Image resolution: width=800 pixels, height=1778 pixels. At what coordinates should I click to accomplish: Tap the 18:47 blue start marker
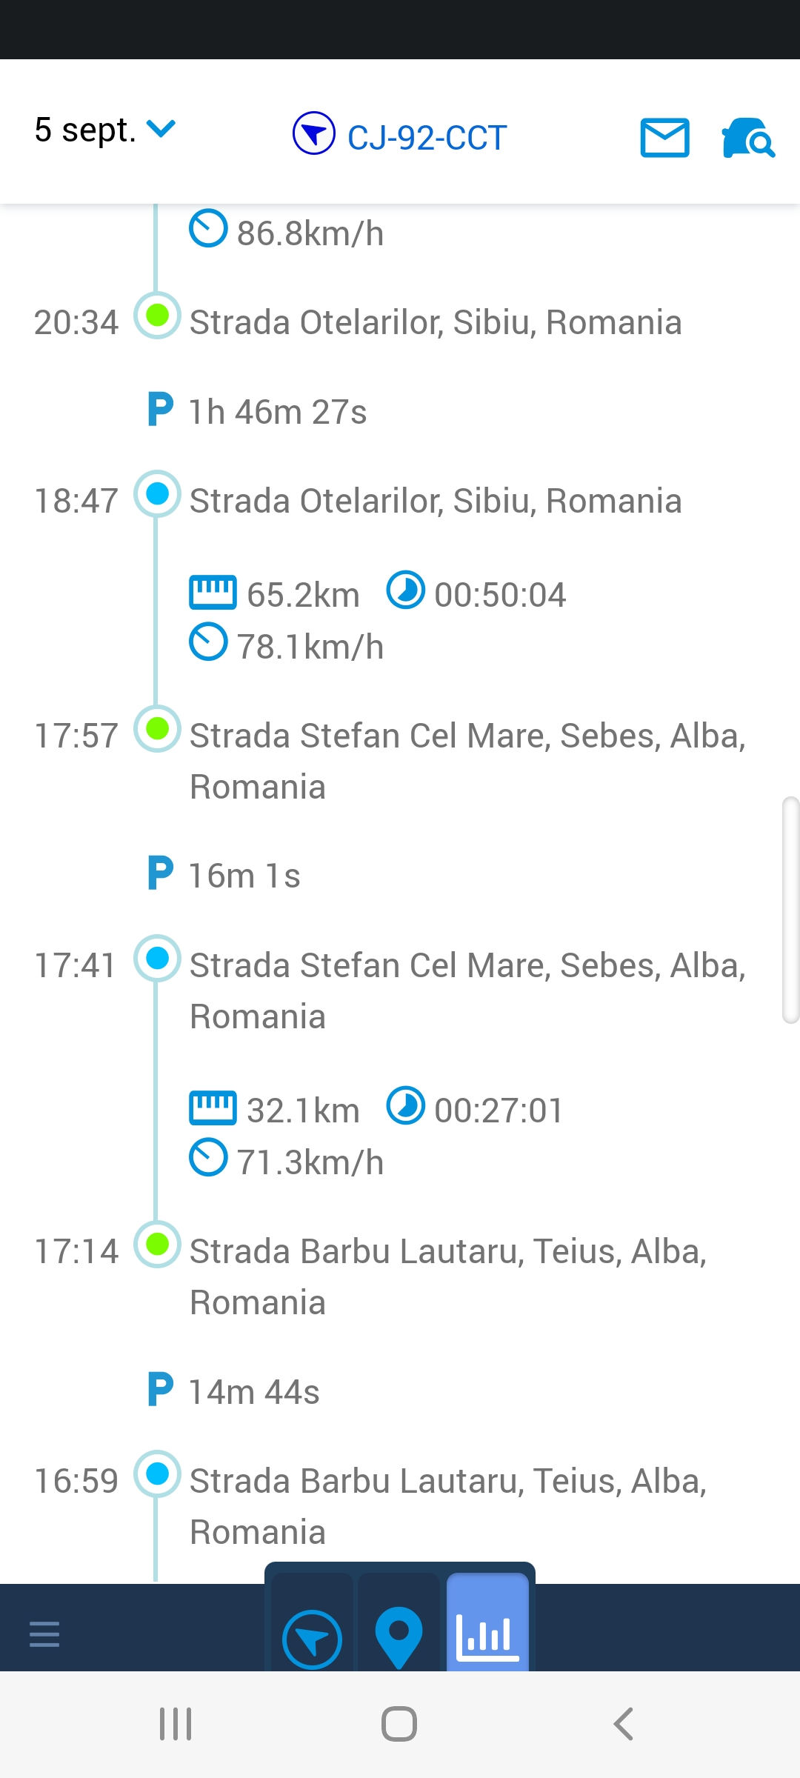pyautogui.click(x=157, y=493)
